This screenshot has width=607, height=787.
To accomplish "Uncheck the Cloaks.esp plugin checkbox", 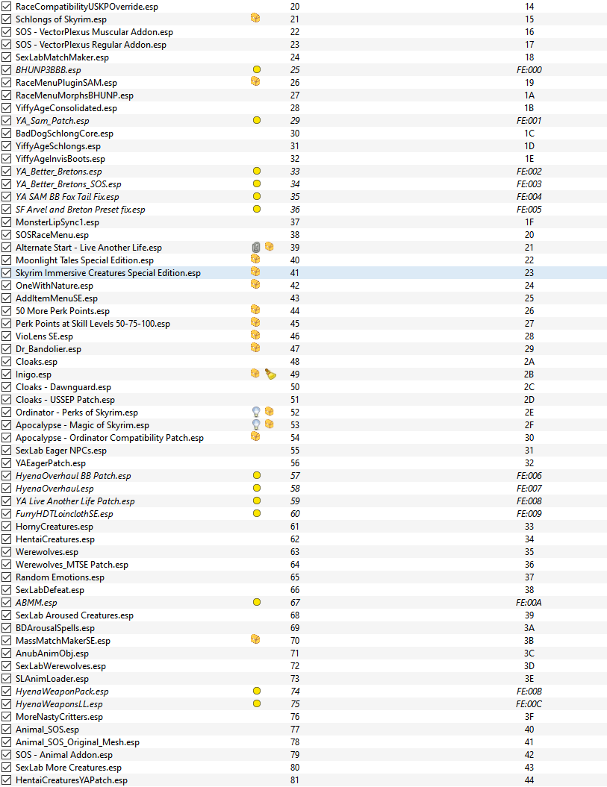I will (6, 361).
